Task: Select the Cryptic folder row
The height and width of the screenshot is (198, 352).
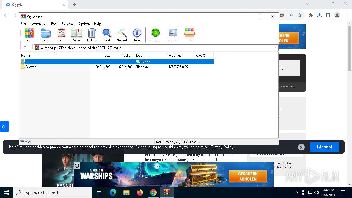Action: pos(117,67)
